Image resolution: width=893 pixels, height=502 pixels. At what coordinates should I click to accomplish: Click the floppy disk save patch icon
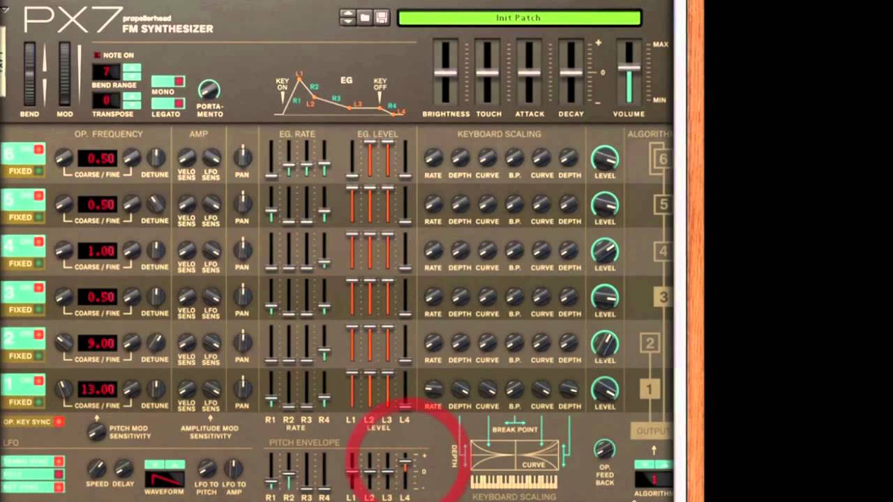click(x=381, y=17)
